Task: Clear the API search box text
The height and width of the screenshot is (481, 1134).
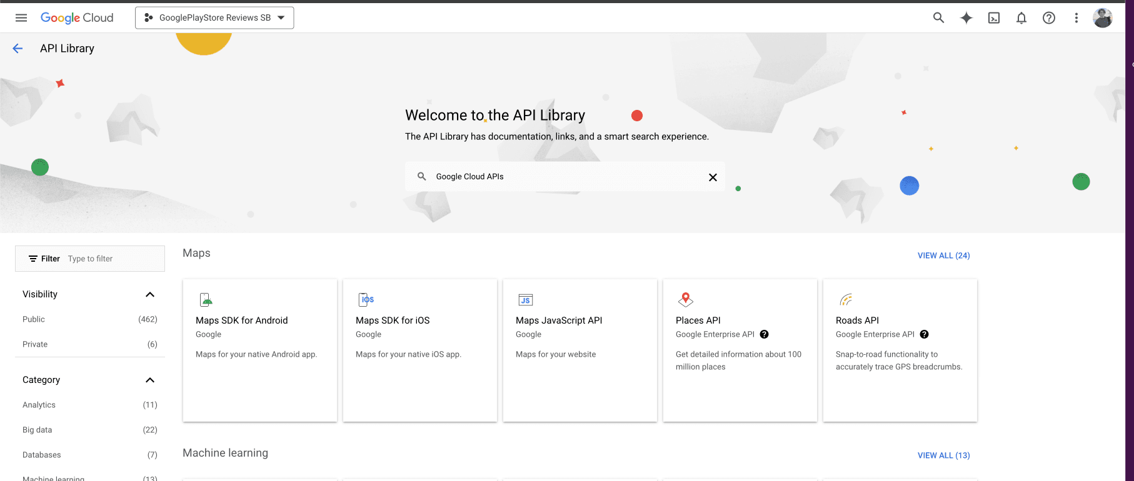Action: (x=712, y=177)
